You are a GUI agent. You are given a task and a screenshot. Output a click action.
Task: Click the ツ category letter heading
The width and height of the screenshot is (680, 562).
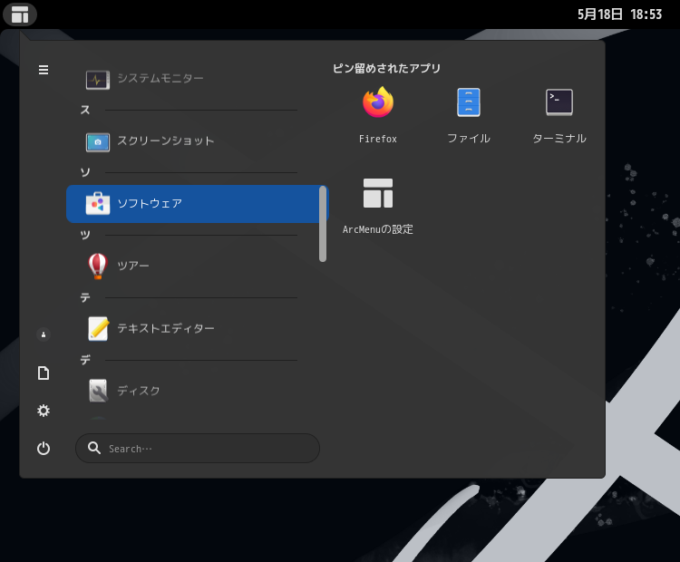coord(85,235)
